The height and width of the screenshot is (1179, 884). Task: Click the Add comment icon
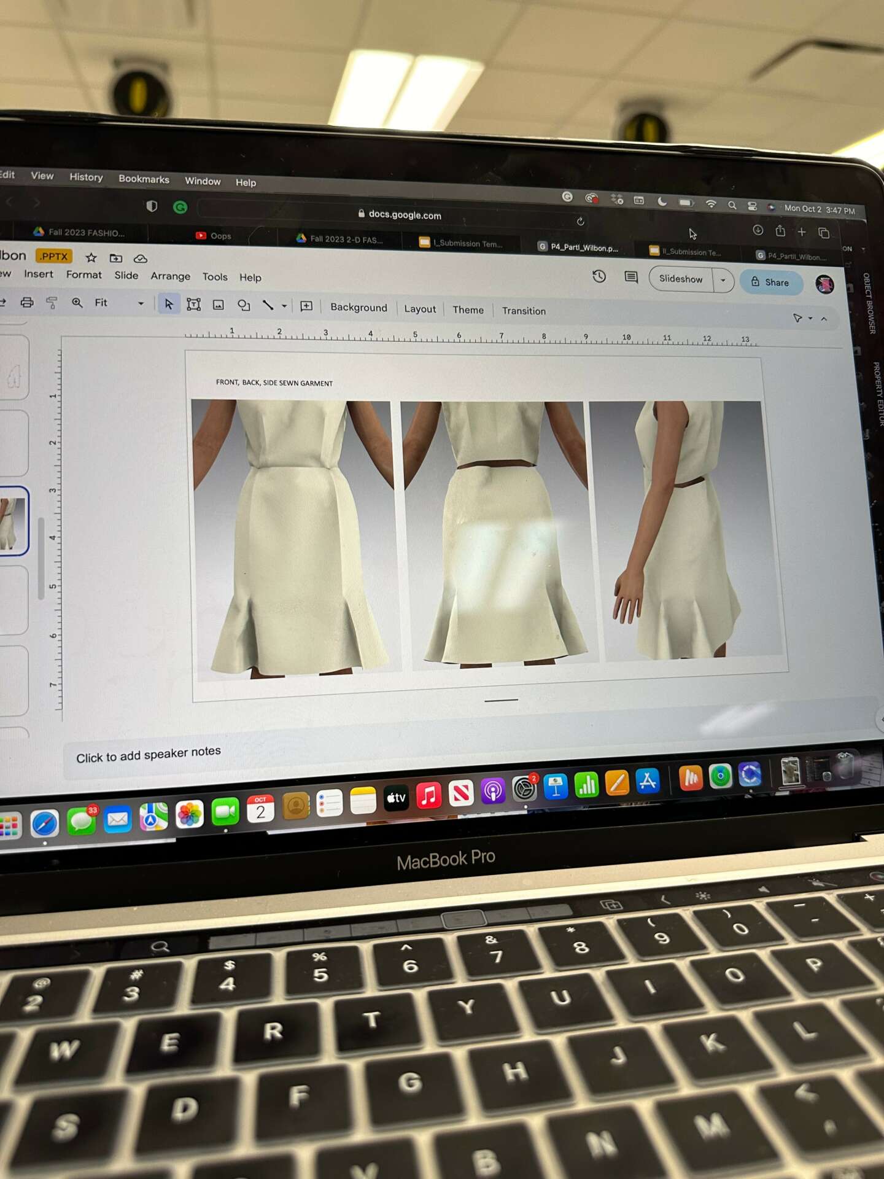pyautogui.click(x=306, y=306)
